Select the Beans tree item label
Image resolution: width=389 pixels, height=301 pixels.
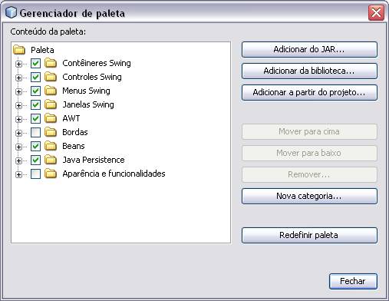coord(74,146)
